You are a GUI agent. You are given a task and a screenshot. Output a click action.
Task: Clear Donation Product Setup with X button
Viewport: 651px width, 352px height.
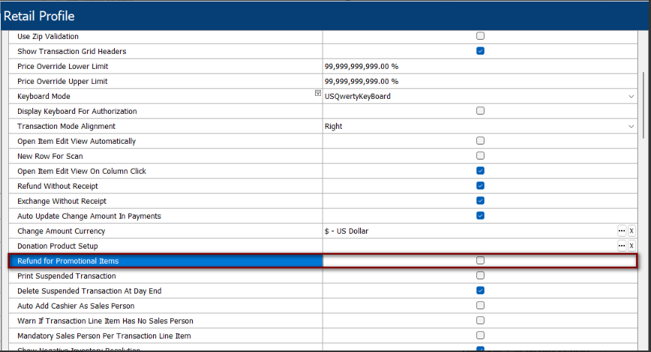631,246
